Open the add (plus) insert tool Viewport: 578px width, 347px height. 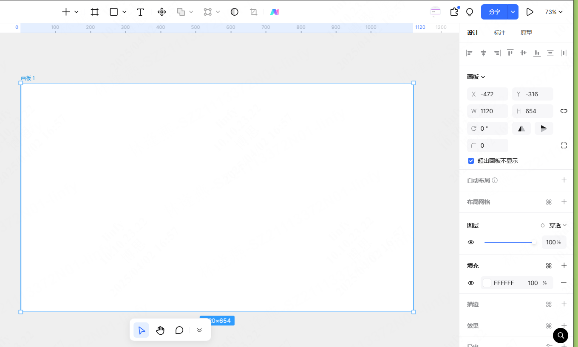point(66,12)
